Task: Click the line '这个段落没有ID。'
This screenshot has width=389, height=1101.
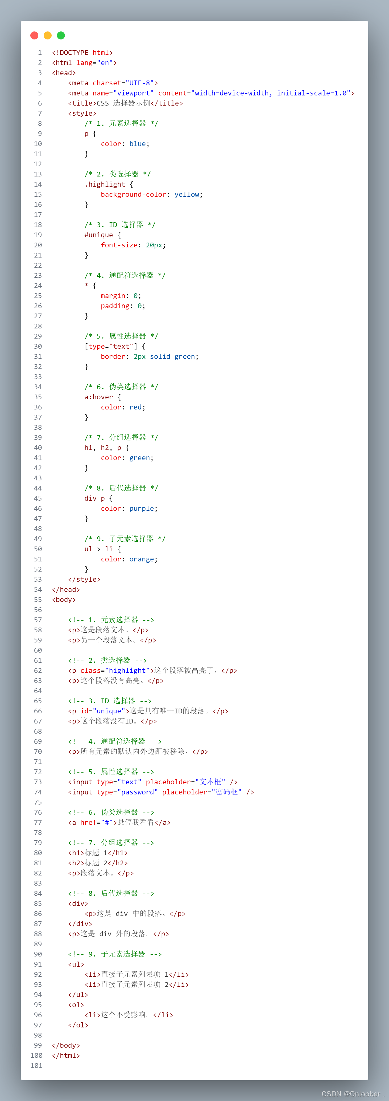Action: (113, 721)
